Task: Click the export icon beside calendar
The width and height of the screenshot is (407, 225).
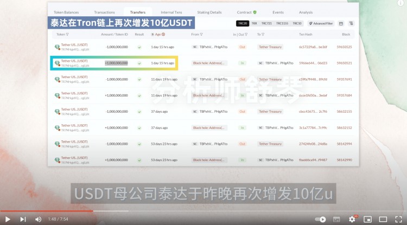Action: (x=351, y=23)
